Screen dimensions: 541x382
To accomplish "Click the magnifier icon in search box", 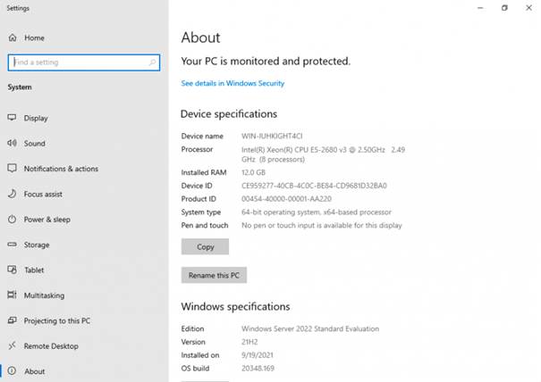I will 152,62.
